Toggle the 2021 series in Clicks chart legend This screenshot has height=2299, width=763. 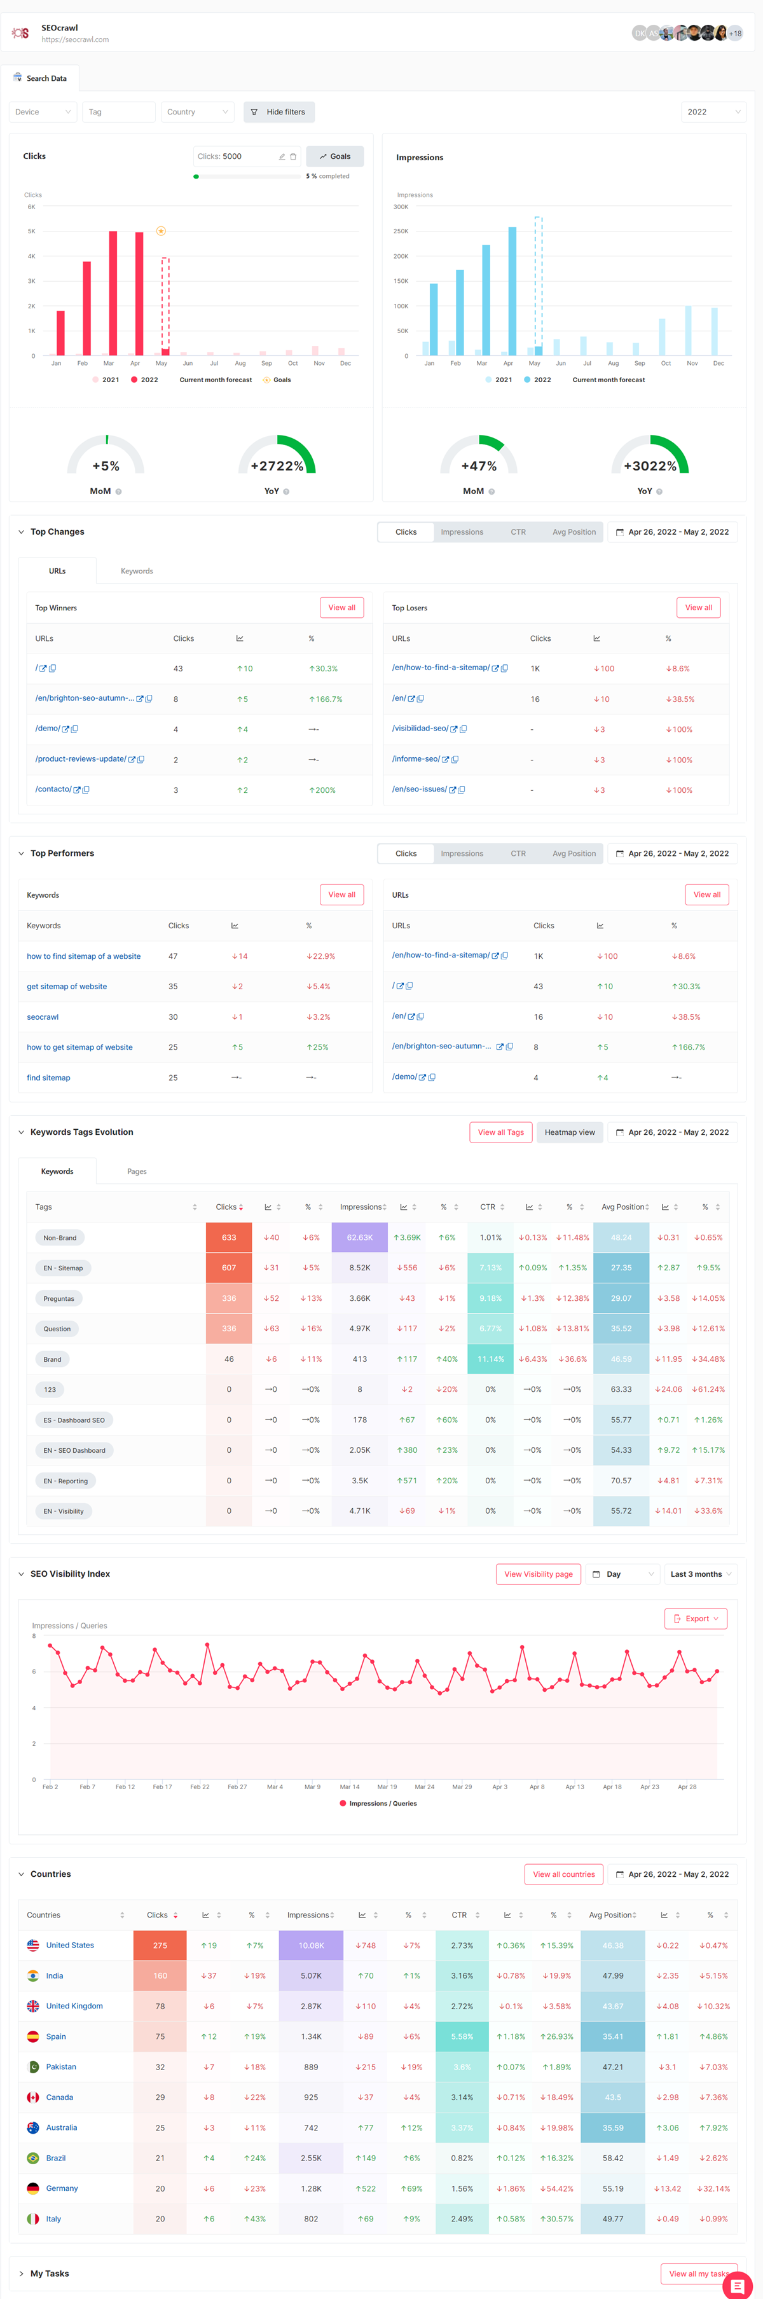106,380
